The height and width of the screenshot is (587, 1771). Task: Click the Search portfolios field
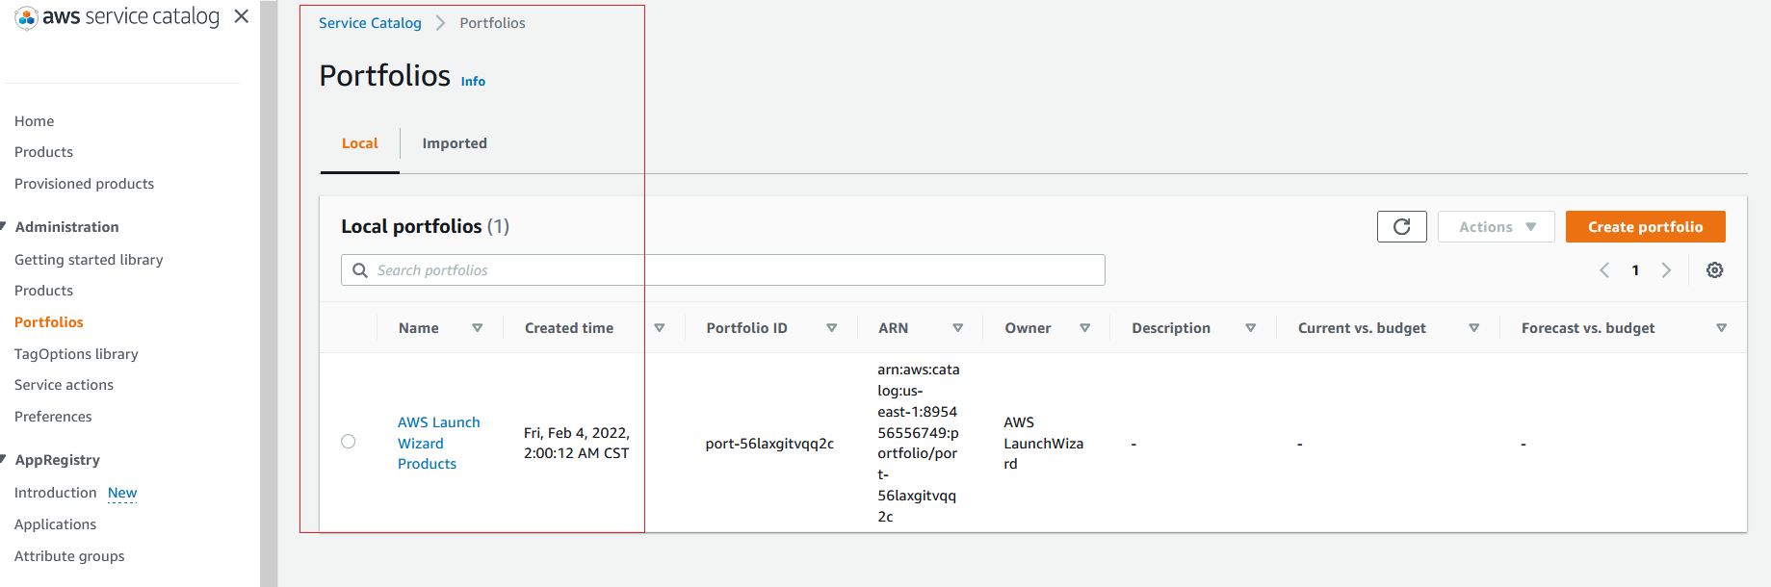click(722, 270)
